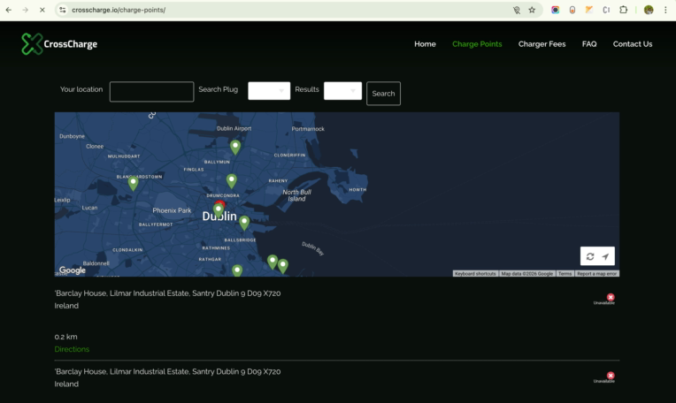676x403 pixels.
Task: Select the green pin above Ballsbridge
Action: click(x=244, y=222)
